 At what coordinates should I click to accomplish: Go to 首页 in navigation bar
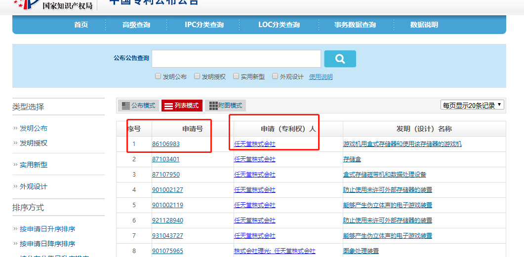(x=81, y=25)
